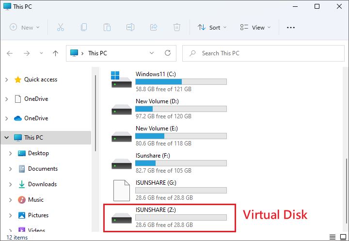Click the Cut scissors icon in toolbar

(x=61, y=28)
